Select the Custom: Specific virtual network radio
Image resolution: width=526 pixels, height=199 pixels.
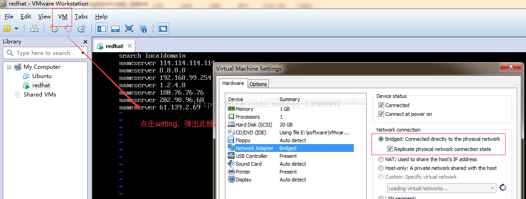pos(381,177)
